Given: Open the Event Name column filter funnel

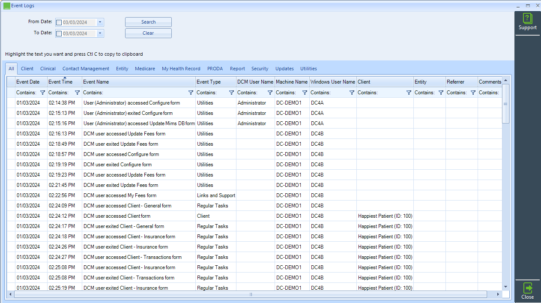Looking at the screenshot, I should pyautogui.click(x=191, y=92).
